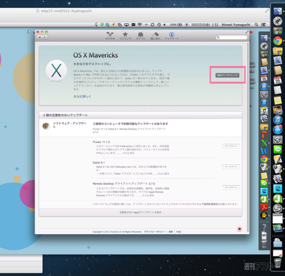Screen dimensions: 285x276
Task: Open LINE in the outer right dock
Action: (277, 149)
